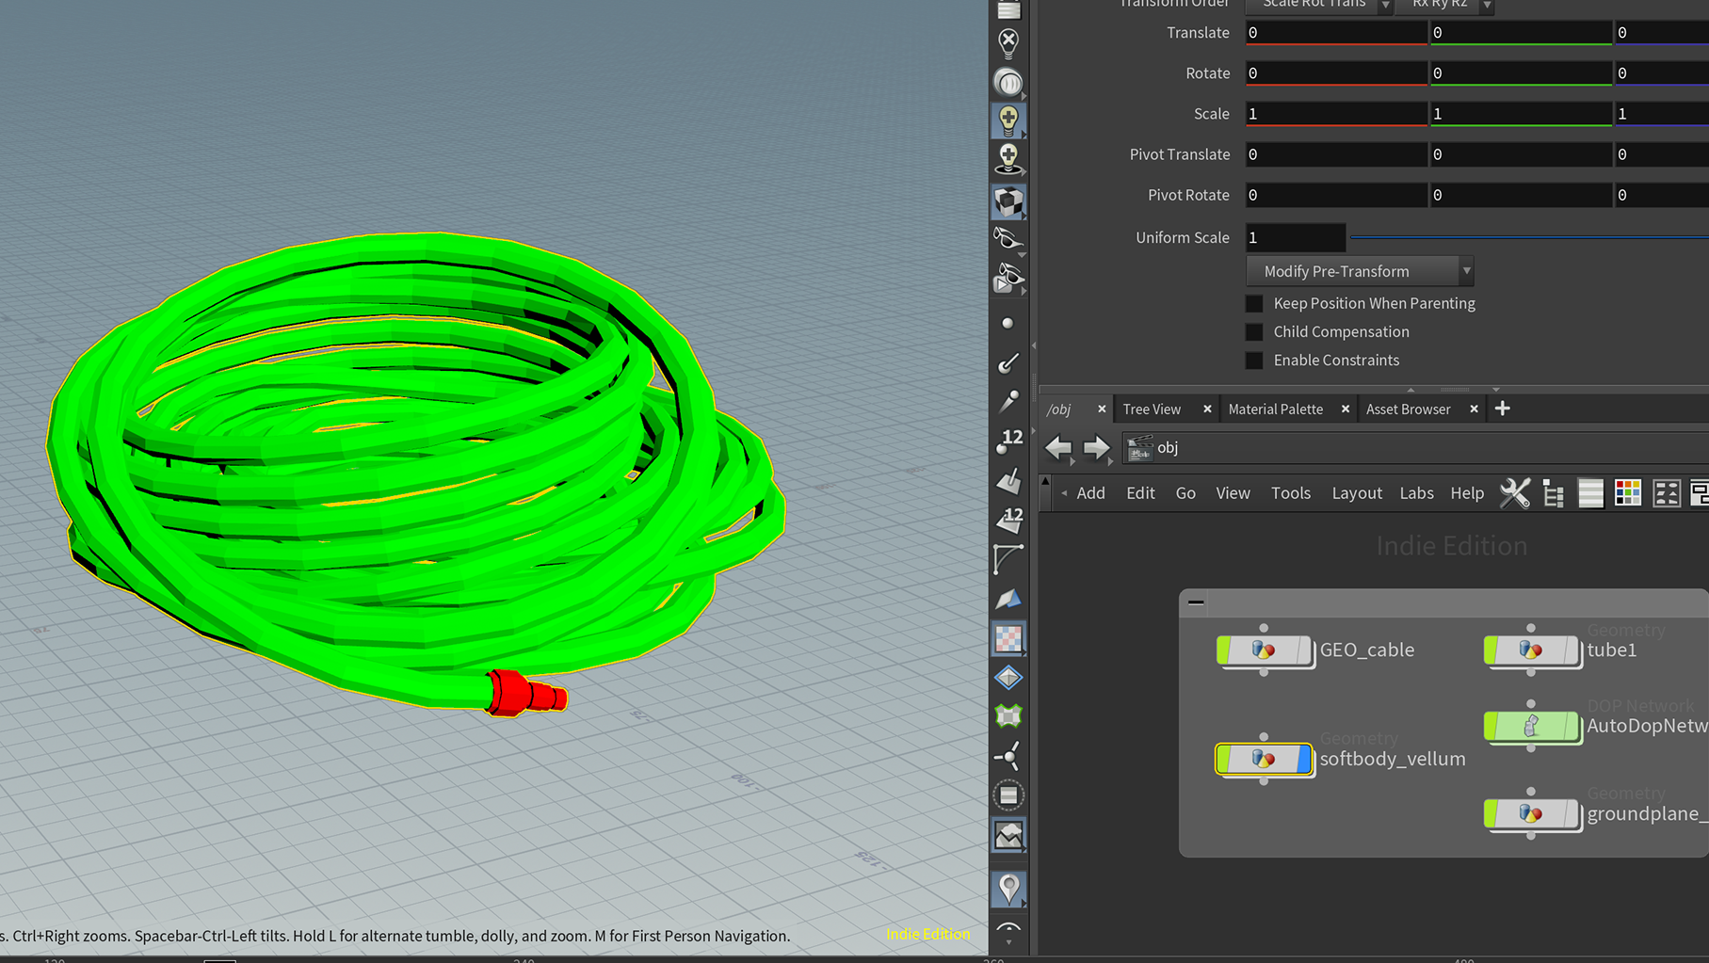
Task: Close the Material Palette tab
Action: point(1345,409)
